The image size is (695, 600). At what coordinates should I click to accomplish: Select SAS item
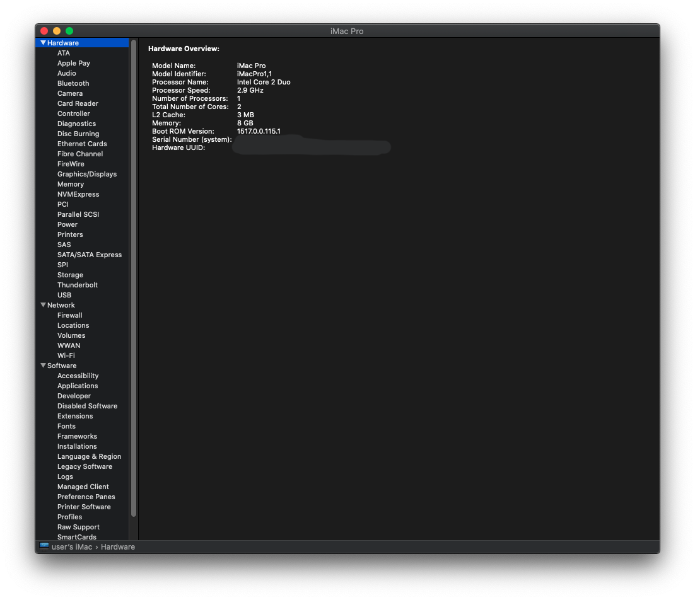64,245
